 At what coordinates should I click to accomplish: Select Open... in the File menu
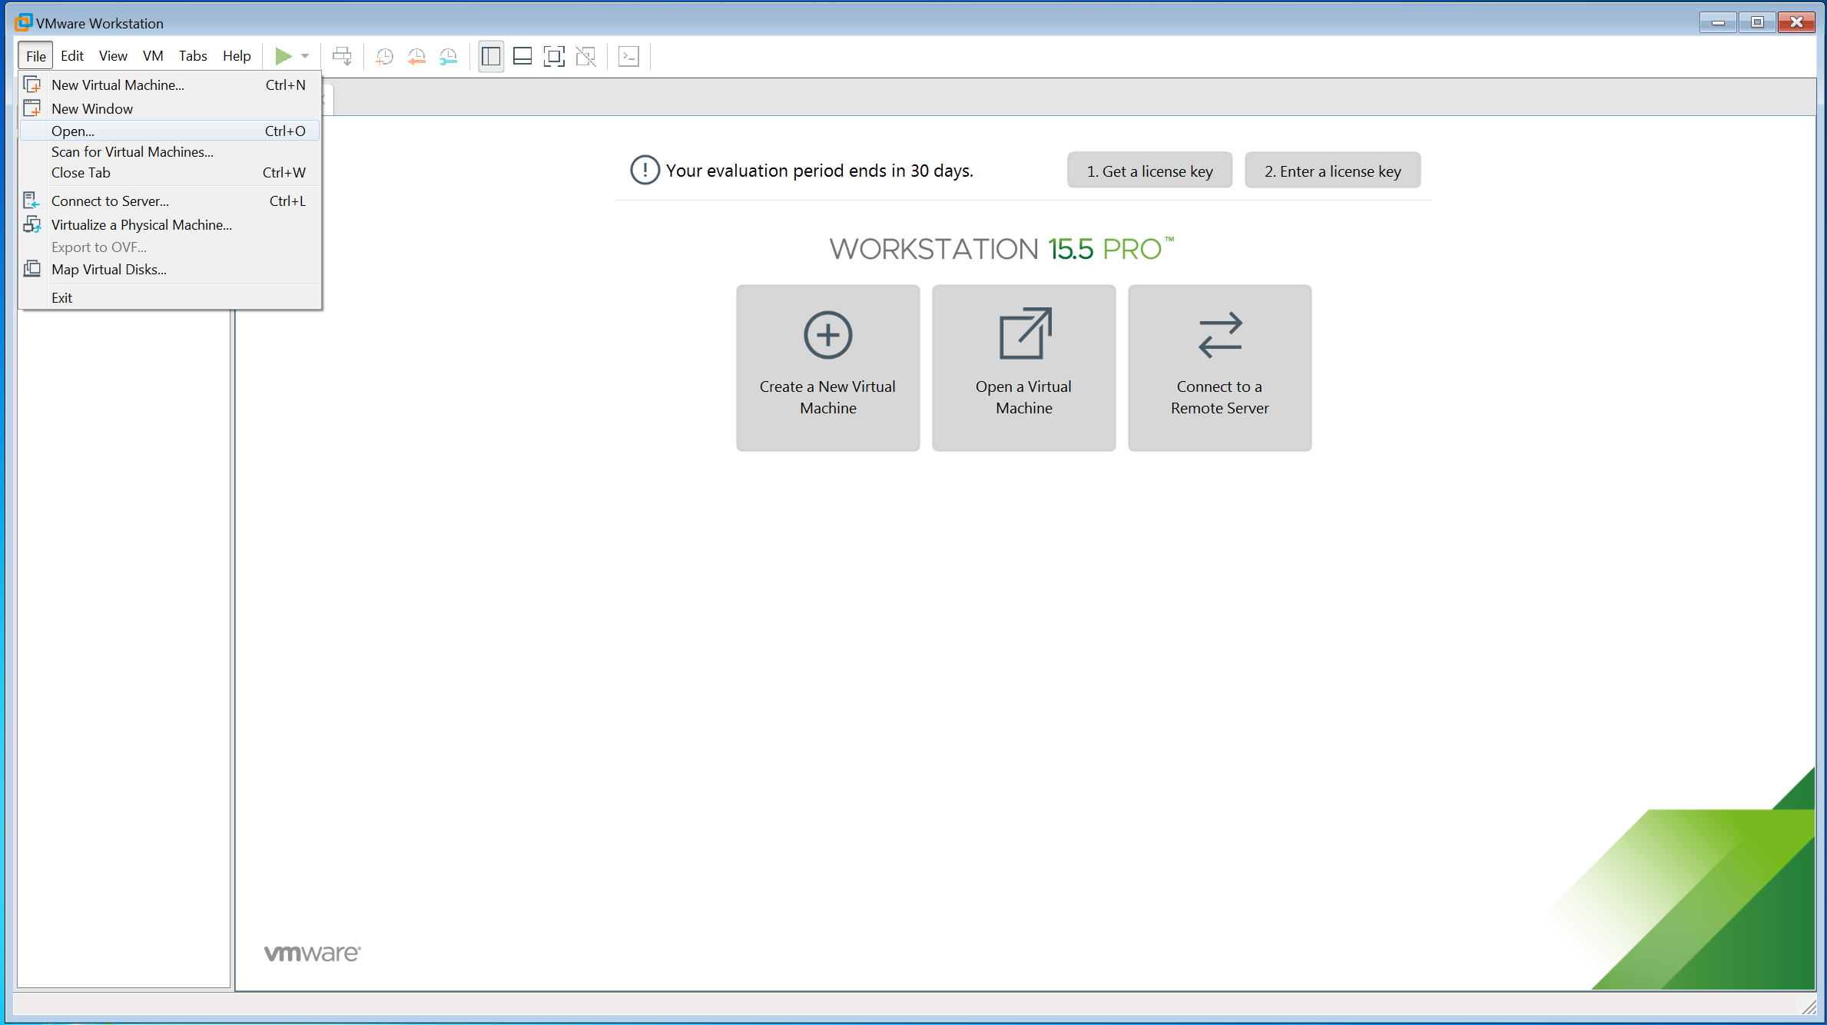[170, 131]
